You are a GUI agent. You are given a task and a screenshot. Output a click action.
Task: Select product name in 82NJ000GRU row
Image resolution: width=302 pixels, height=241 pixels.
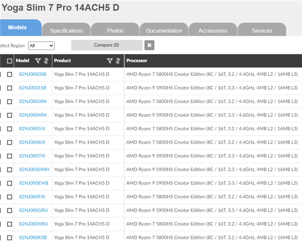(x=82, y=210)
